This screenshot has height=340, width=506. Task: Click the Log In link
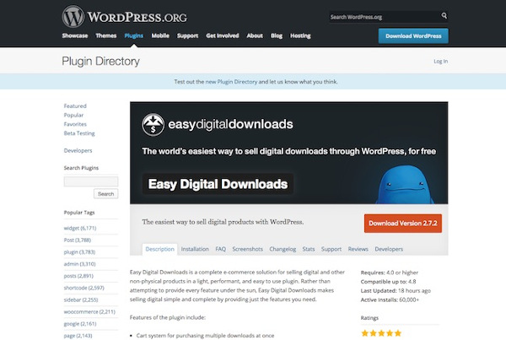(x=440, y=62)
